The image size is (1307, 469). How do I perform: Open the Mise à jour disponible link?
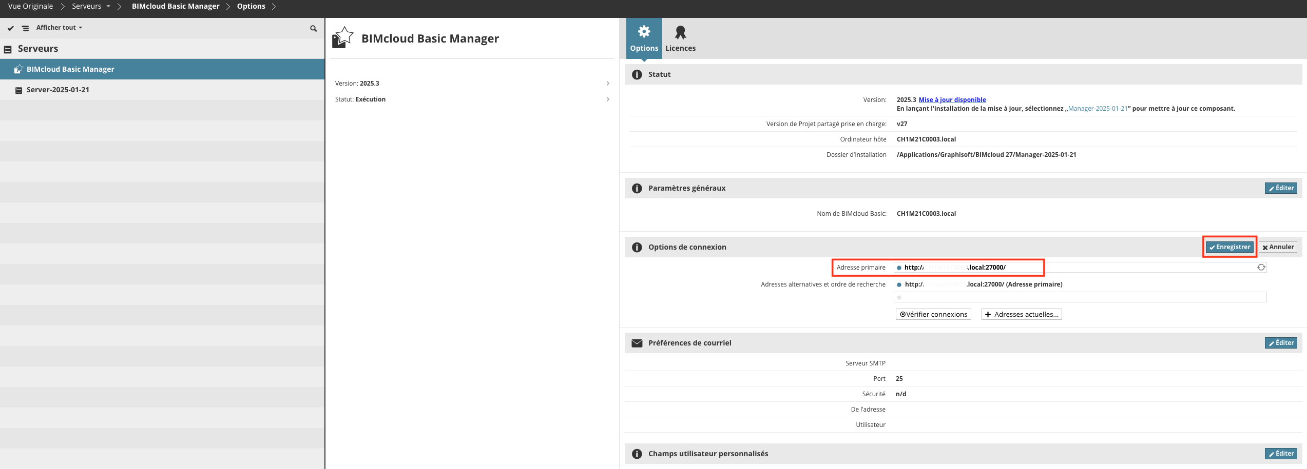(952, 100)
